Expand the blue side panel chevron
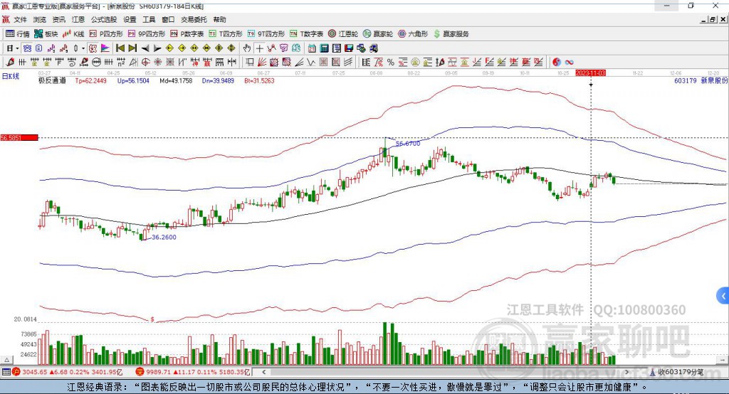Viewport: 729px width, 394px height. [723, 296]
